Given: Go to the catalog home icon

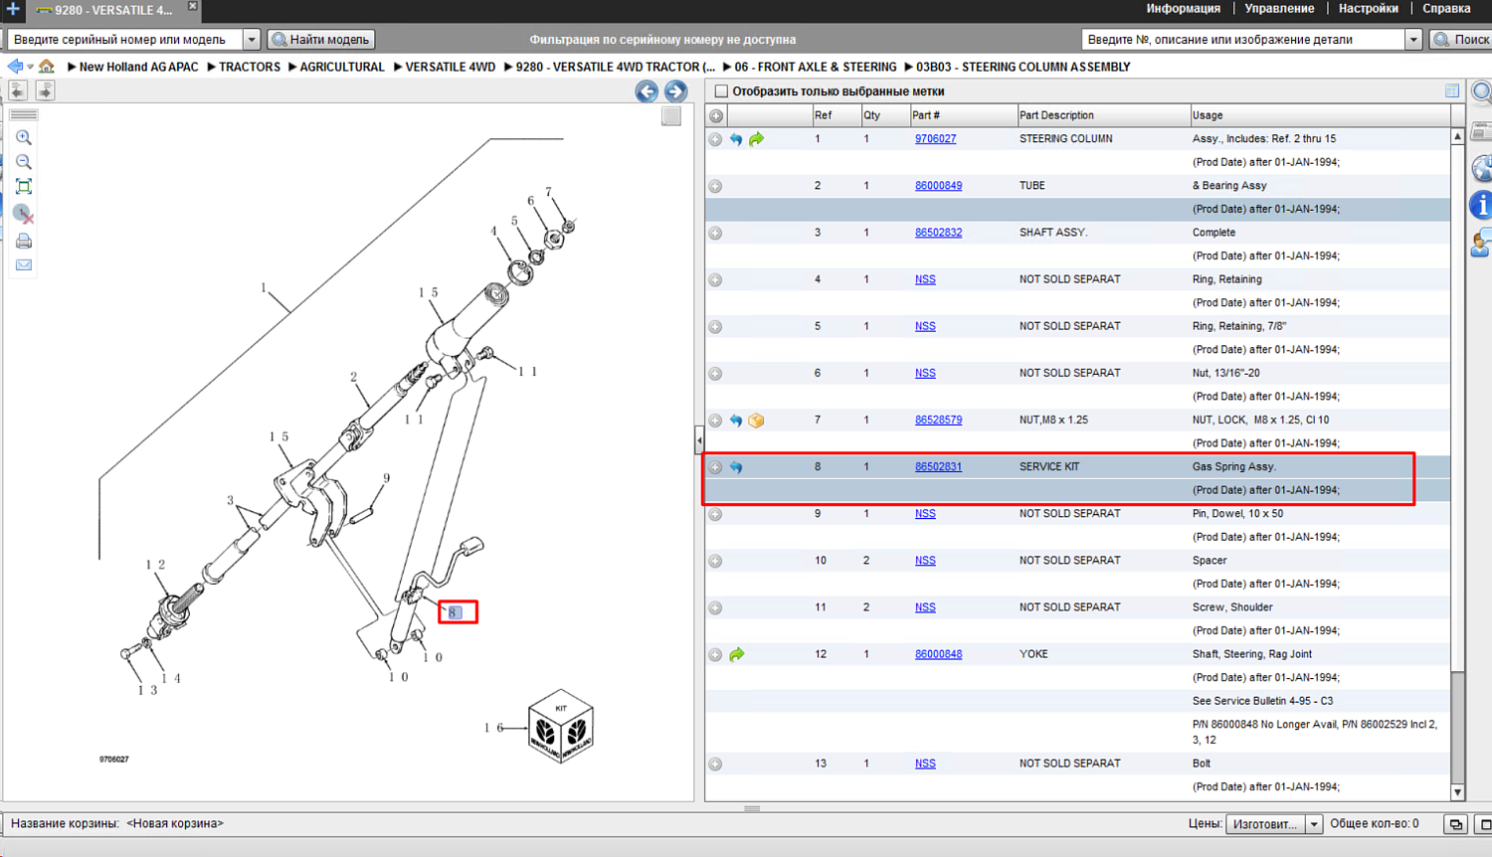Looking at the screenshot, I should (47, 67).
